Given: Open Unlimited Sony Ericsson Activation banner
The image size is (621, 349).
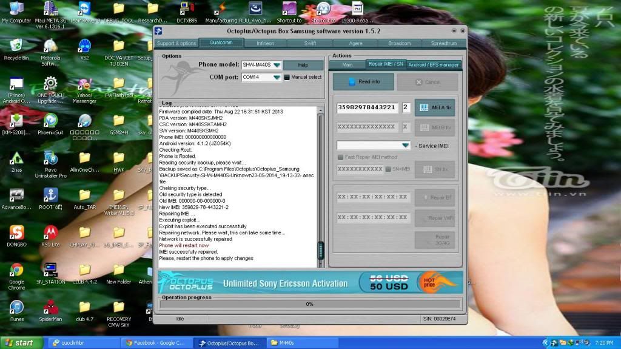Looking at the screenshot, I should (x=310, y=282).
